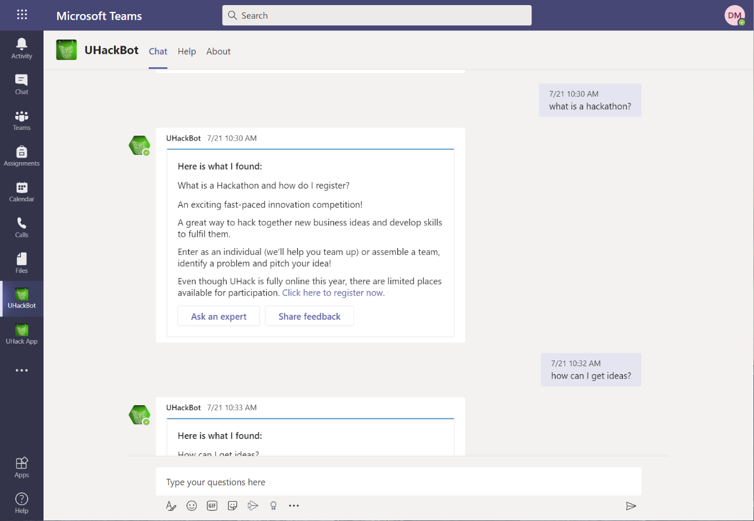
Task: Click the Share feedback button
Action: (x=309, y=316)
